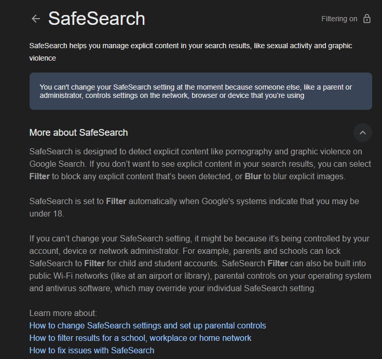Click the More about SafeSearch heading
The width and height of the screenshot is (382, 359).
tap(79, 133)
